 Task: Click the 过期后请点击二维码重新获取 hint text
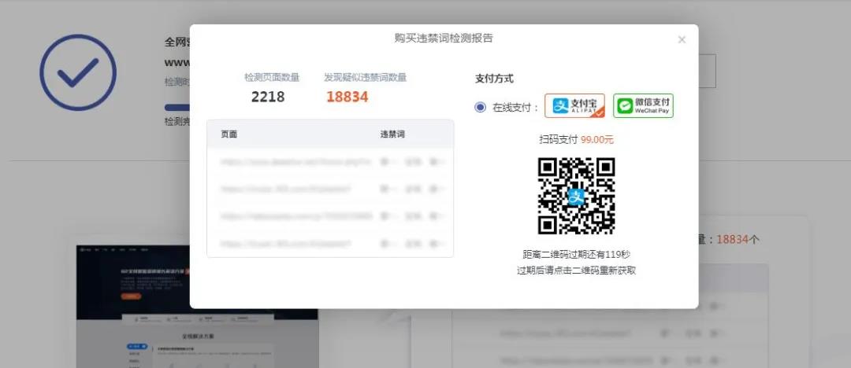coord(576,270)
